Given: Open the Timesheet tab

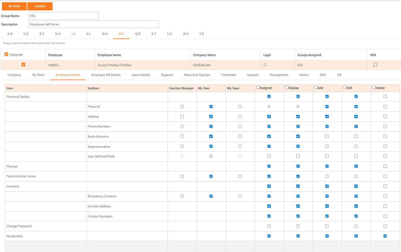Looking at the screenshot, I should click(228, 75).
